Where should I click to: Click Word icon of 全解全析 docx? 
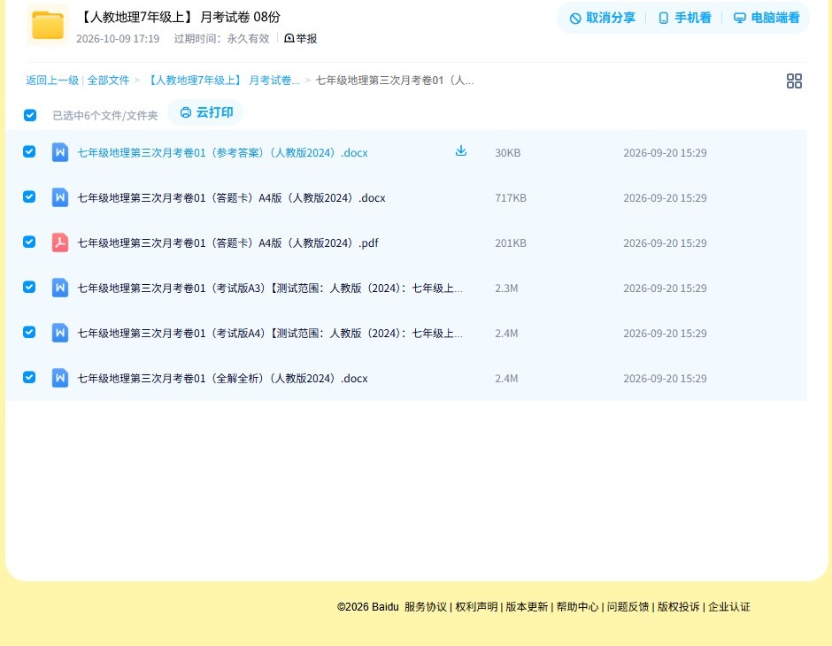60,378
